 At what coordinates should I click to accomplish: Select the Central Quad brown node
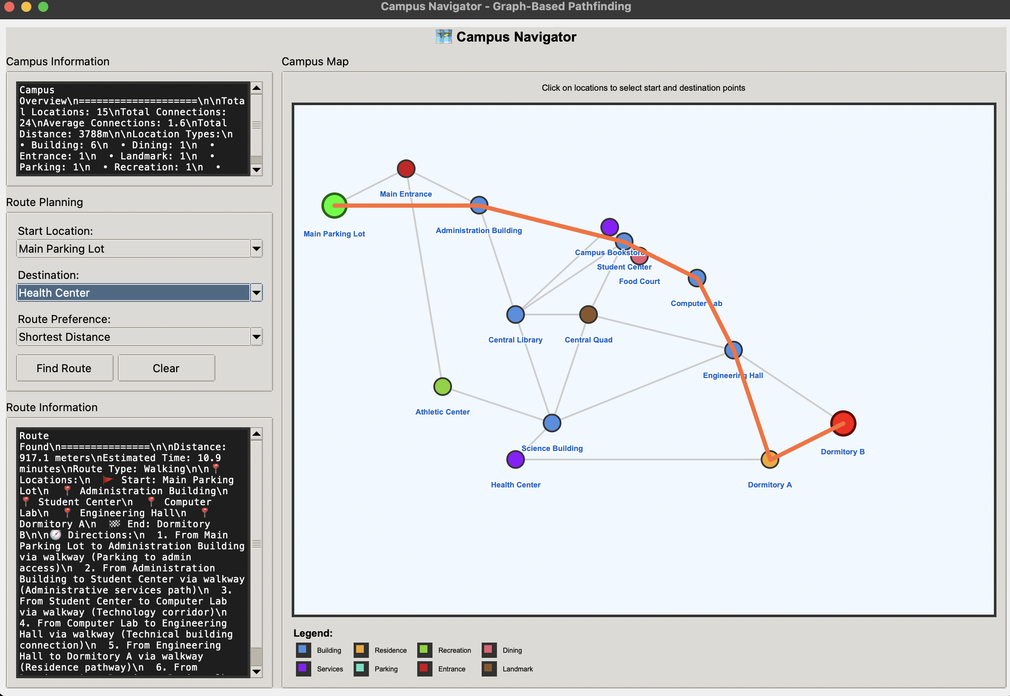pyautogui.click(x=588, y=315)
